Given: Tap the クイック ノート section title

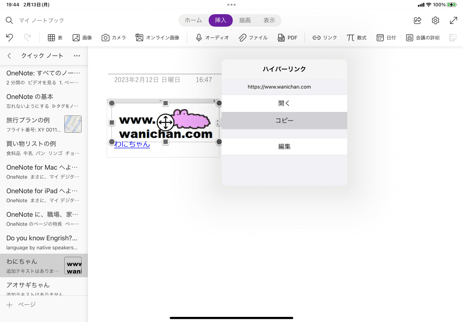Looking at the screenshot, I should 42,56.
